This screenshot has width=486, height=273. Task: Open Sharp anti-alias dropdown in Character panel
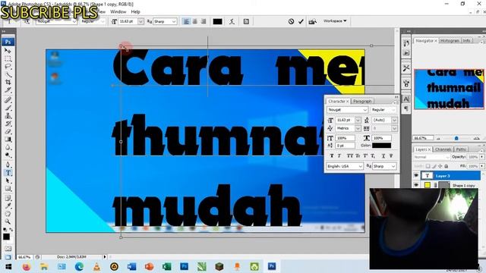click(393, 166)
